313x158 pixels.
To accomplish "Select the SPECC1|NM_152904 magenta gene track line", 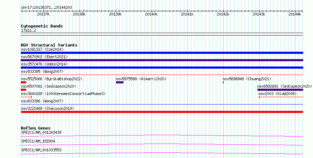I will point(162,144).
